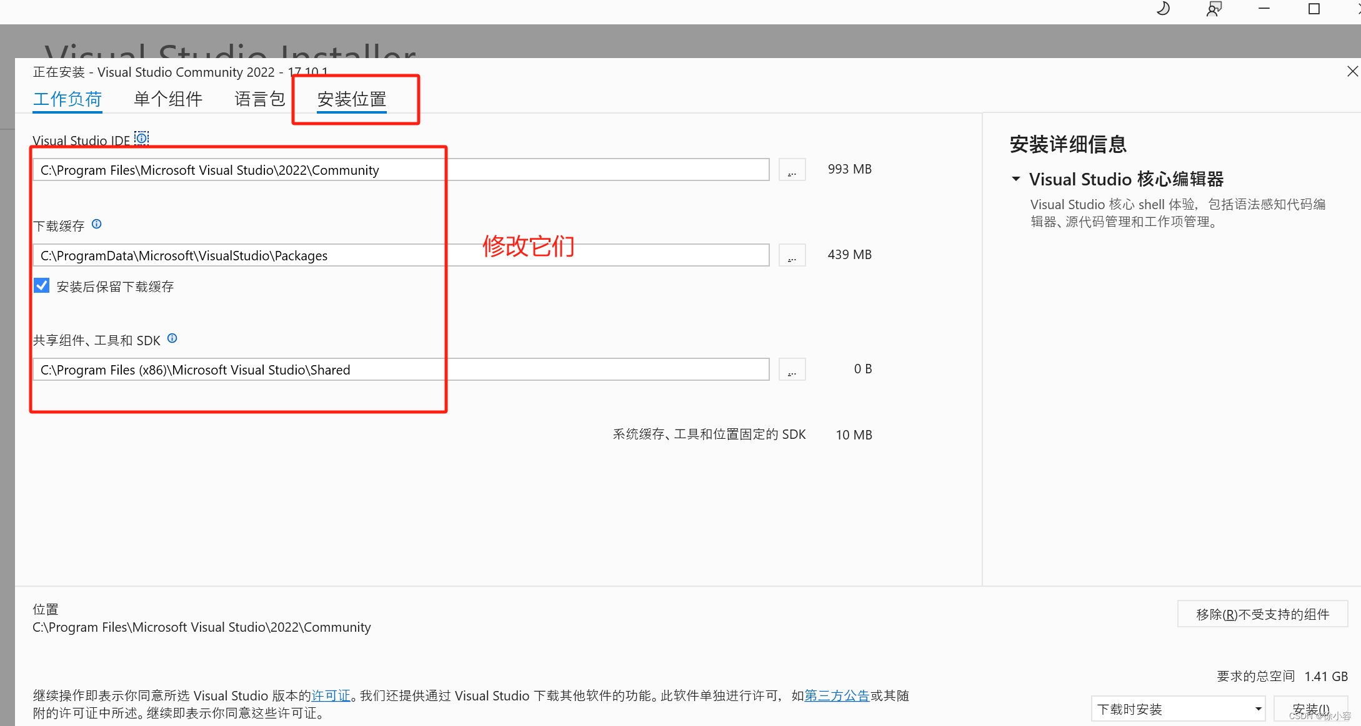Image resolution: width=1361 pixels, height=726 pixels.
Task: Select 系统缓存、工具和位置固定的 SDK label
Action: tap(709, 434)
